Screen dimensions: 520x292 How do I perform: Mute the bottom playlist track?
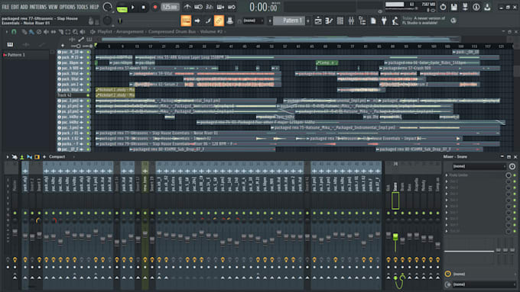tap(88, 149)
